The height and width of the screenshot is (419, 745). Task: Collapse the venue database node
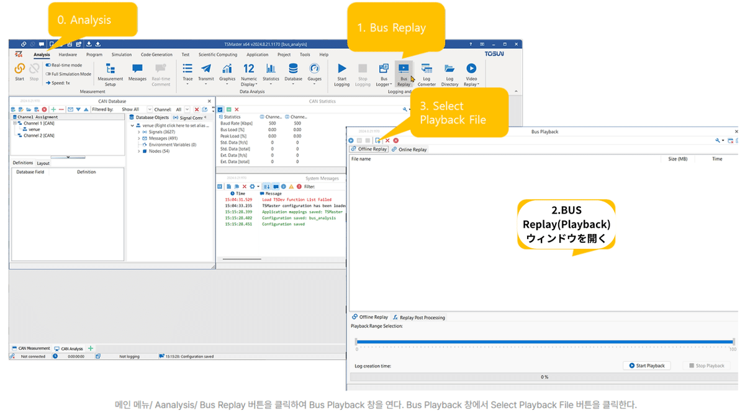[x=132, y=125]
